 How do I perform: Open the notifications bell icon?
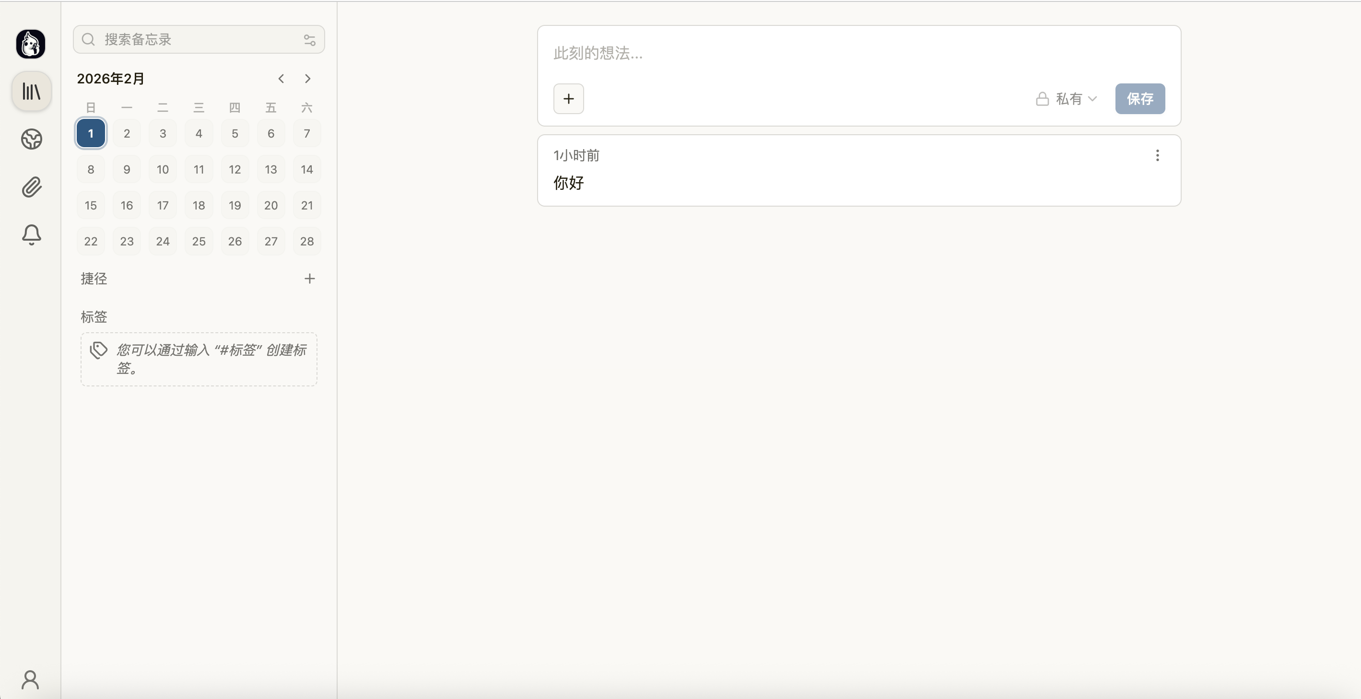[31, 234]
